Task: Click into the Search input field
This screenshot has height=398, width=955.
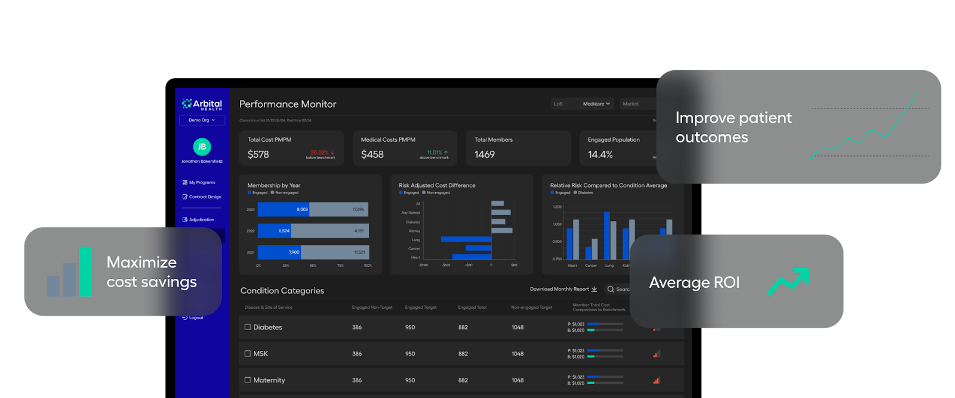Action: click(617, 289)
